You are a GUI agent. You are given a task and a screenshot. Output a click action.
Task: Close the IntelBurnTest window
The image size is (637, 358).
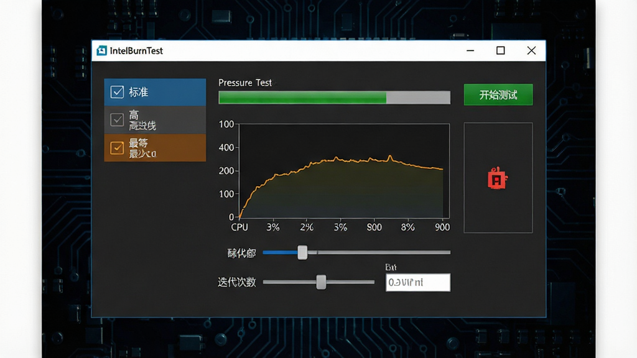pyautogui.click(x=531, y=51)
